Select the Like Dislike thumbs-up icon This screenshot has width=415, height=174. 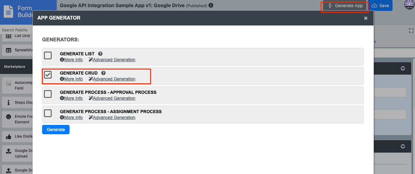(9, 136)
